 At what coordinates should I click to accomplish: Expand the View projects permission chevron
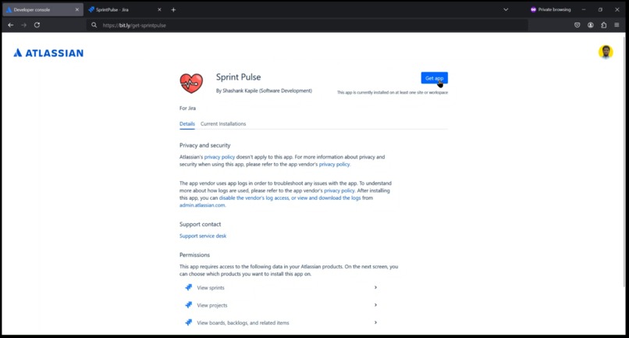click(x=375, y=305)
